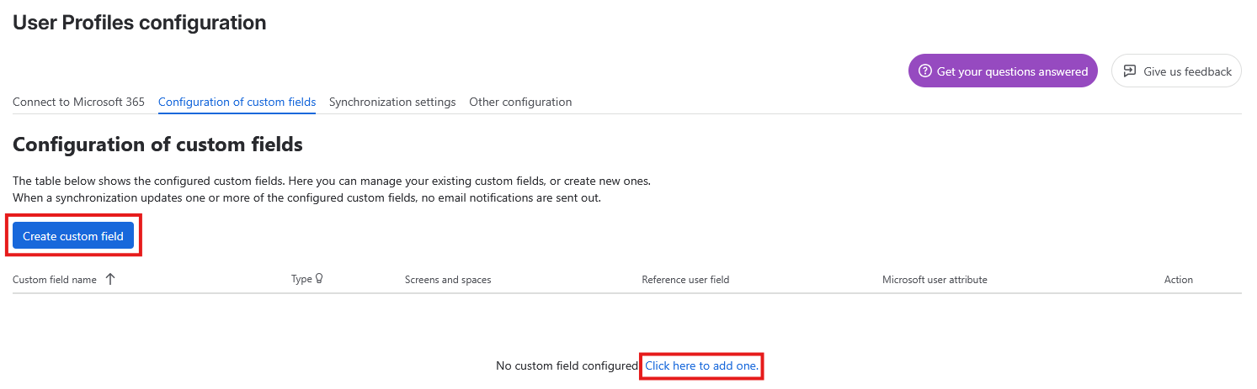Screen dimensions: 1257x389
Task: Select the Configuration of custom fields tab
Action: (x=237, y=102)
